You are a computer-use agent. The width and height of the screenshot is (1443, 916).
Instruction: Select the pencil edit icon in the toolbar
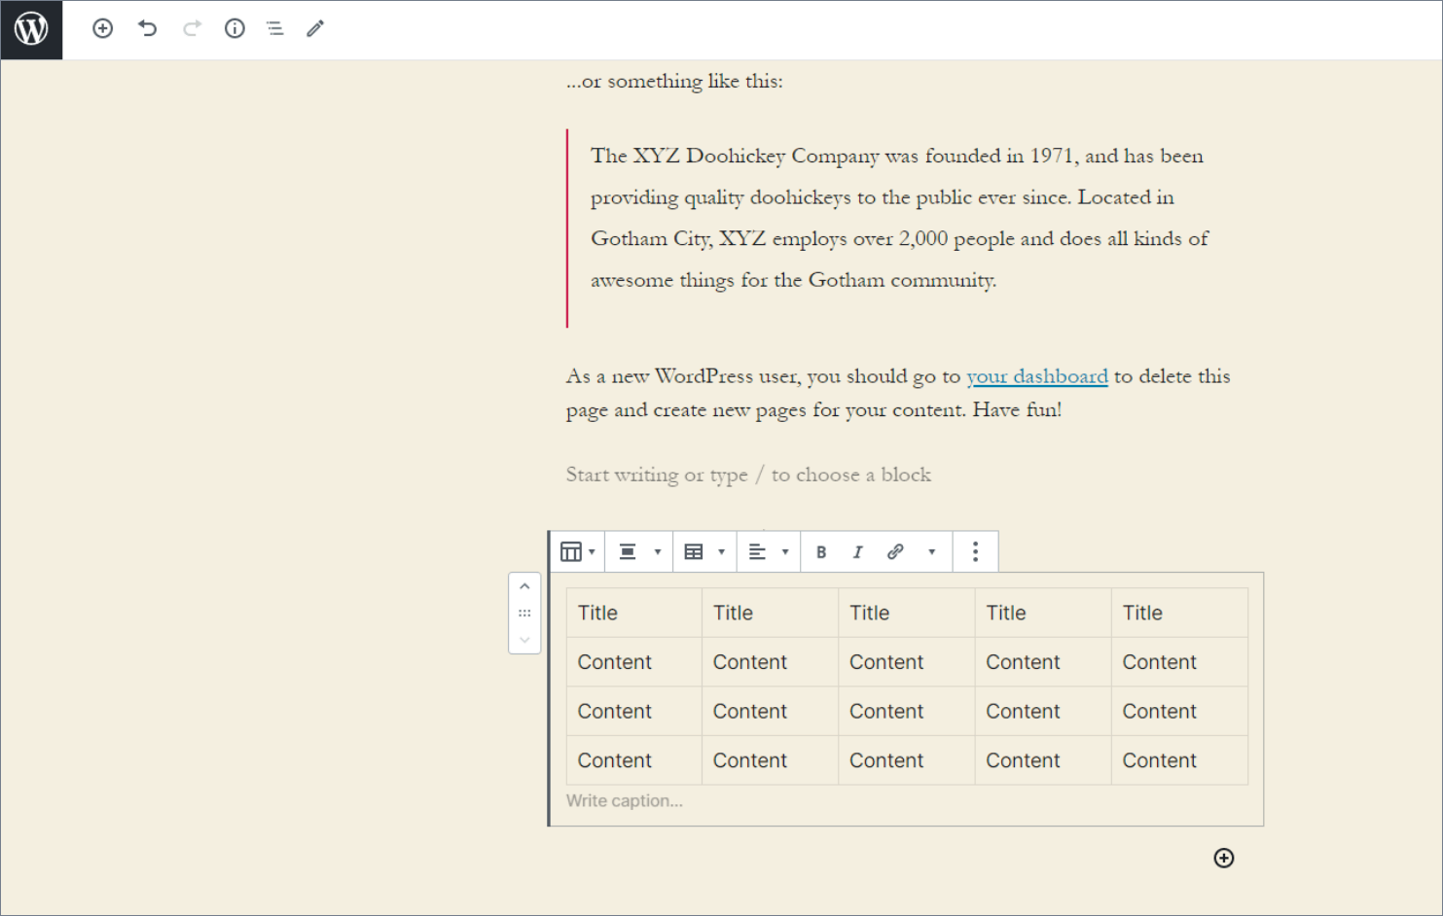(x=314, y=28)
